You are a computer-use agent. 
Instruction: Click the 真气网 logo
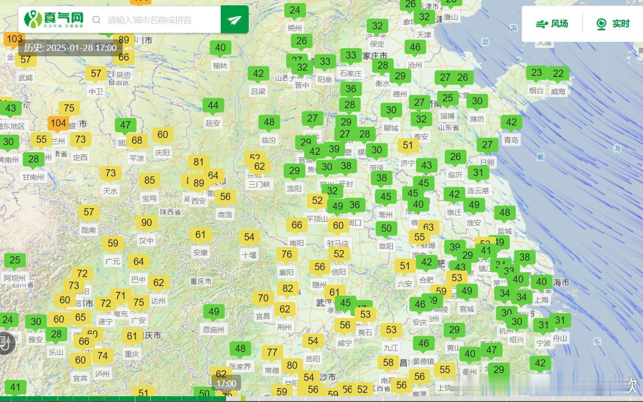(54, 19)
